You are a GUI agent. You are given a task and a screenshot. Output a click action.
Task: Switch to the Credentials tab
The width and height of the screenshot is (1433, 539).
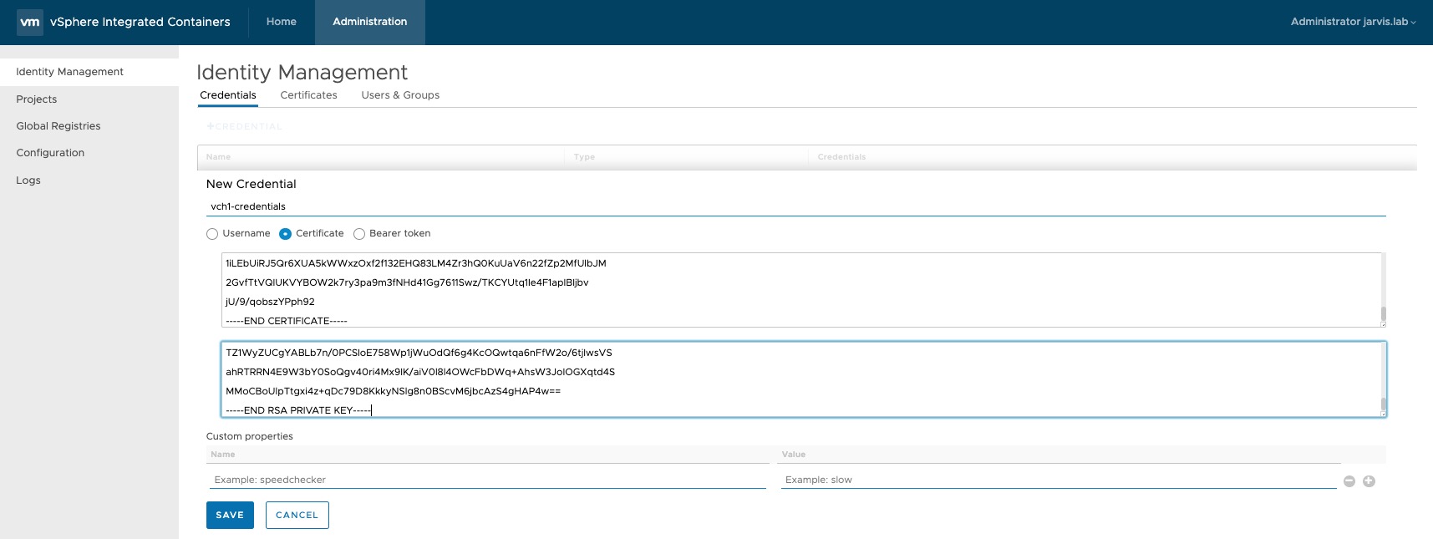point(228,95)
